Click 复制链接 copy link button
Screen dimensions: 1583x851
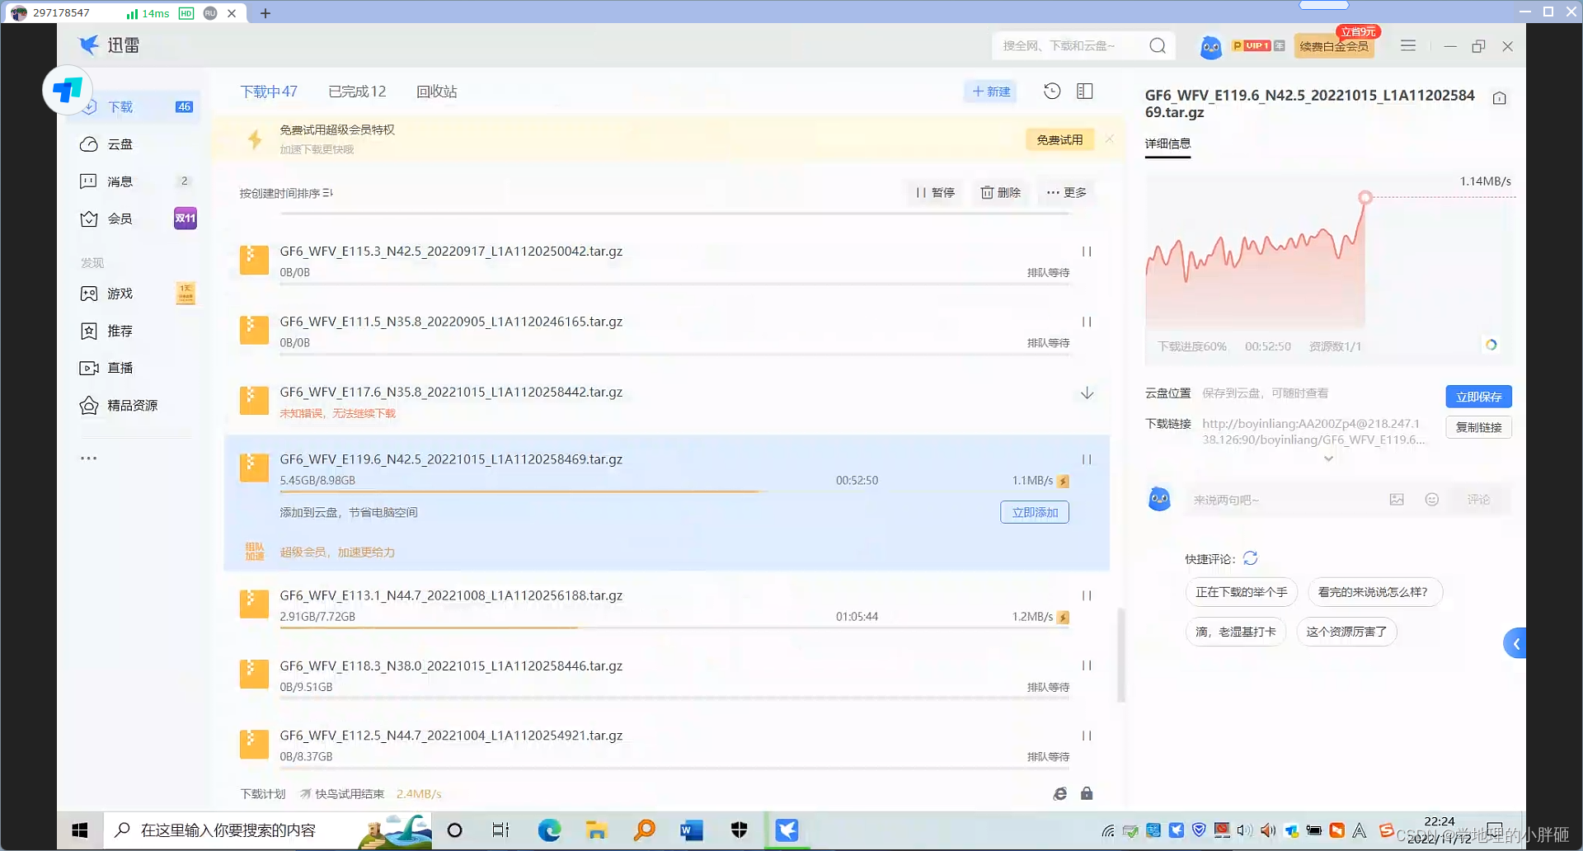coord(1478,427)
